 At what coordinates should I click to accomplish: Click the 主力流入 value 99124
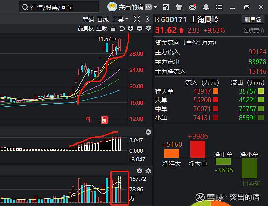tap(257, 52)
